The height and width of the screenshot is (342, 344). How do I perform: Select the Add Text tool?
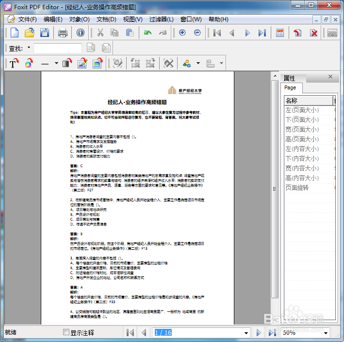pyautogui.click(x=14, y=63)
